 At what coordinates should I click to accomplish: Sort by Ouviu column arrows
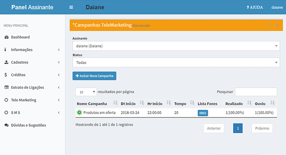pos(273,103)
